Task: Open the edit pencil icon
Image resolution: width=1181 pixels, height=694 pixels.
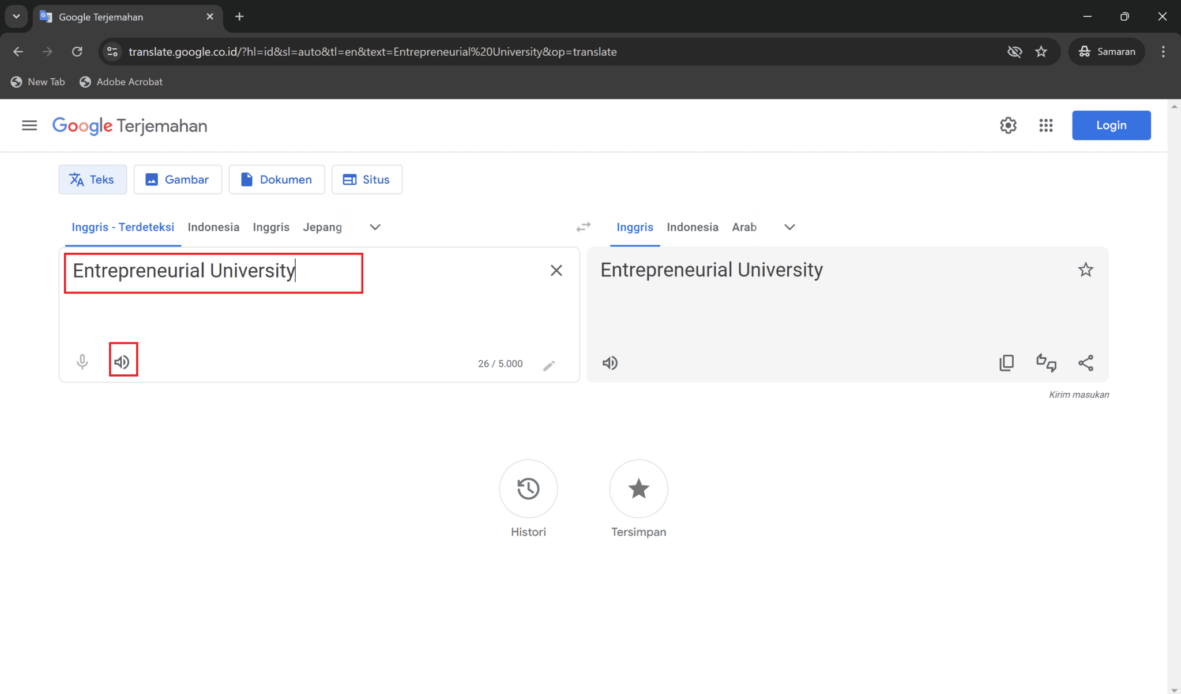Action: point(549,365)
